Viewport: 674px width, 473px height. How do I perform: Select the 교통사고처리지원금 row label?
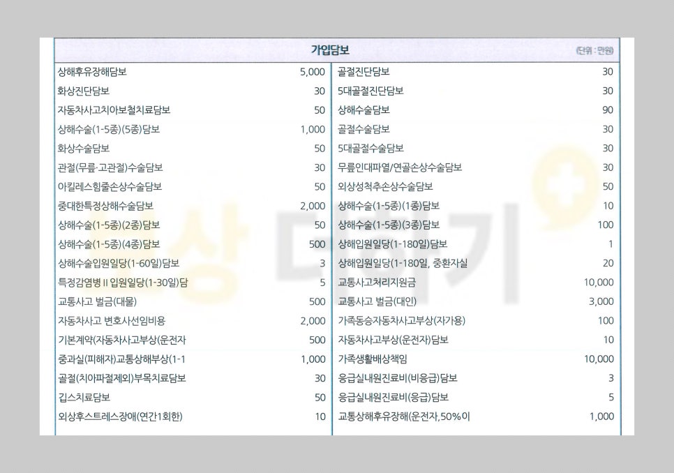[x=377, y=283]
